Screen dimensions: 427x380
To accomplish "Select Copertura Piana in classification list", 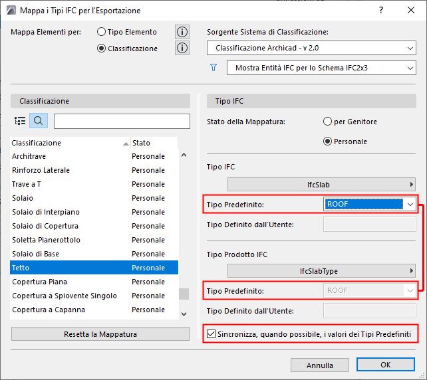I will click(94, 282).
